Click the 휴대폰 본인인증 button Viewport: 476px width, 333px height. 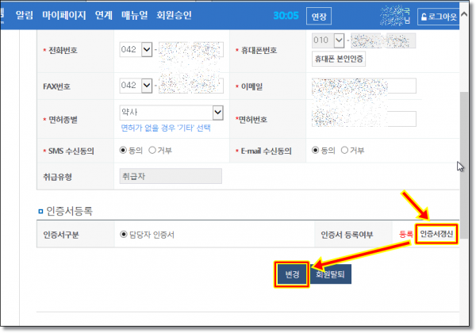pos(339,59)
